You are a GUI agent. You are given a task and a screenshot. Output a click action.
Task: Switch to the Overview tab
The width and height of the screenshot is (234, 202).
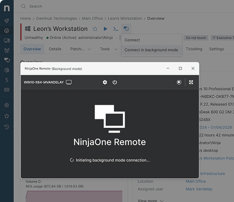[32, 49]
